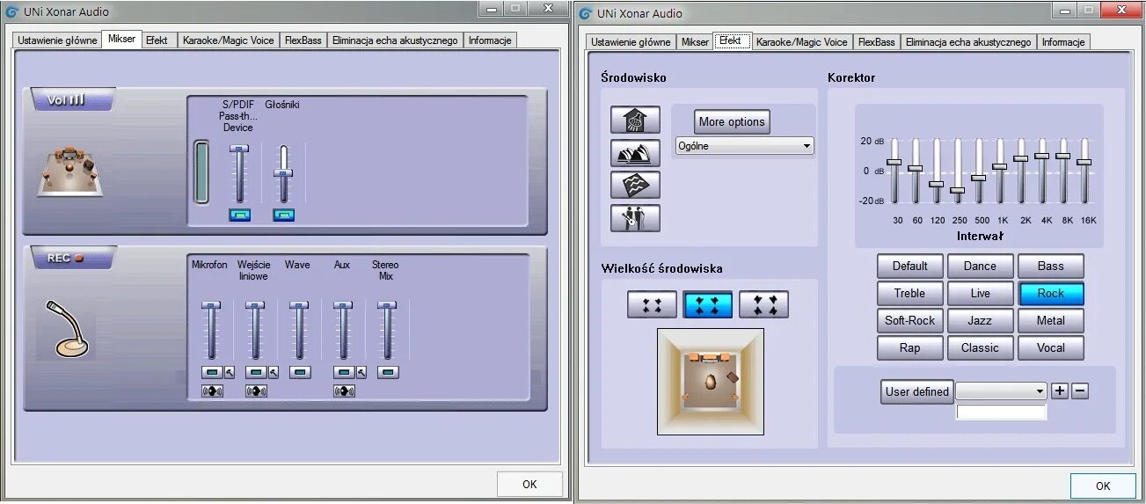
Task: Apply the Rap equalizer preset
Action: point(910,347)
